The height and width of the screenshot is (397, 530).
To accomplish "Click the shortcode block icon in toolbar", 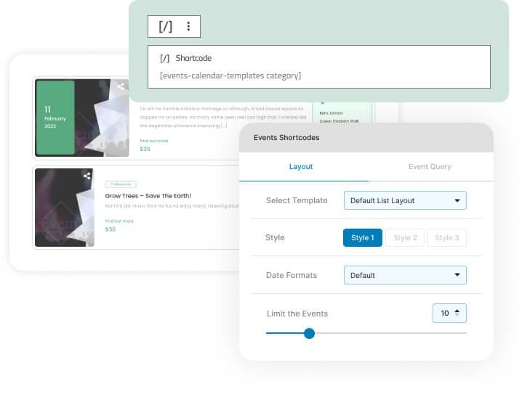I will tap(166, 27).
